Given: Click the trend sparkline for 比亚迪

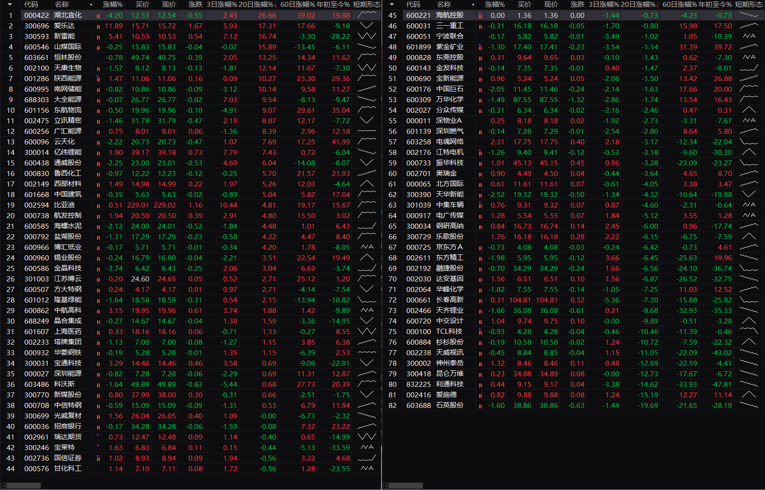Looking at the screenshot, I should (x=367, y=205).
